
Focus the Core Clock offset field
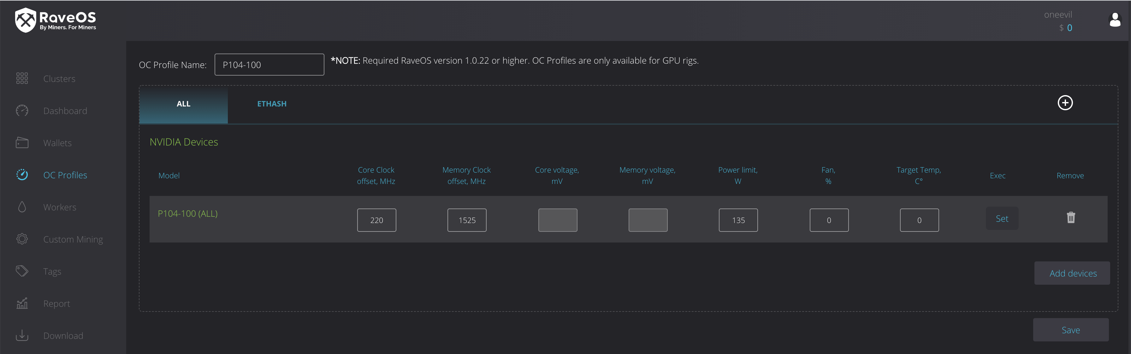click(x=376, y=220)
